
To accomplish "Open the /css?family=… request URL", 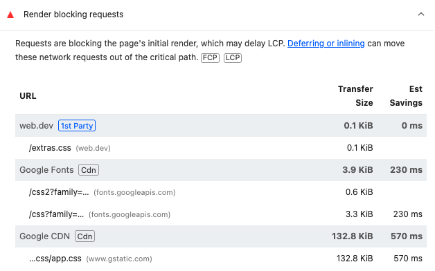I will [x=56, y=214].
